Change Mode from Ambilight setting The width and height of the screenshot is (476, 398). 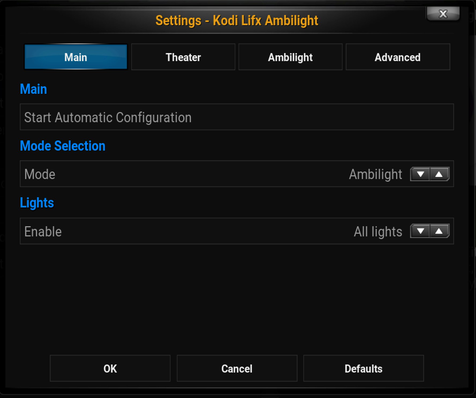(x=375, y=174)
